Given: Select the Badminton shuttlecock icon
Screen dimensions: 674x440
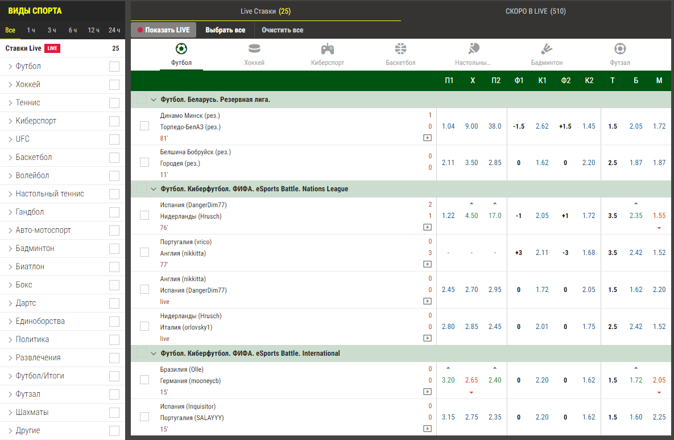Looking at the screenshot, I should click(547, 49).
